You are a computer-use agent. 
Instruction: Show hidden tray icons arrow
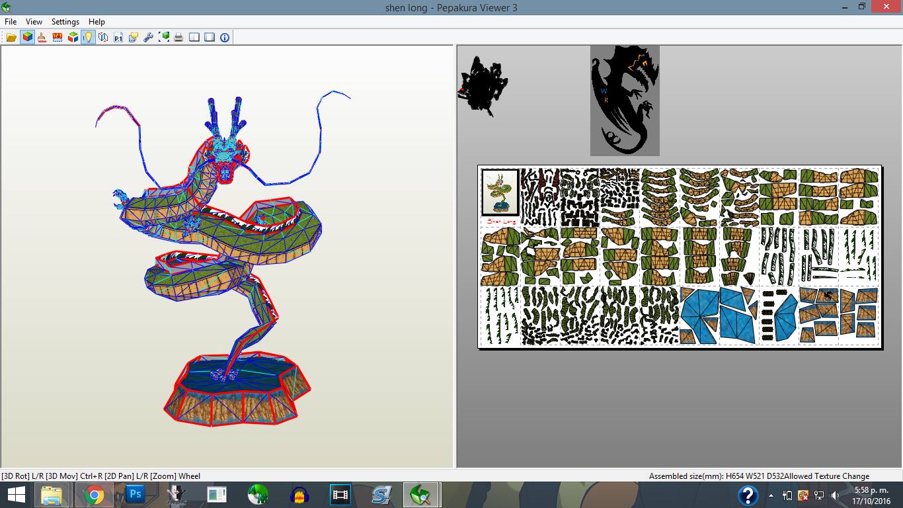771,495
